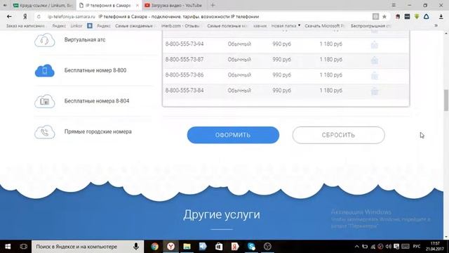Click the green shield extension icon
The width and height of the screenshot is (449, 253).
click(x=417, y=17)
